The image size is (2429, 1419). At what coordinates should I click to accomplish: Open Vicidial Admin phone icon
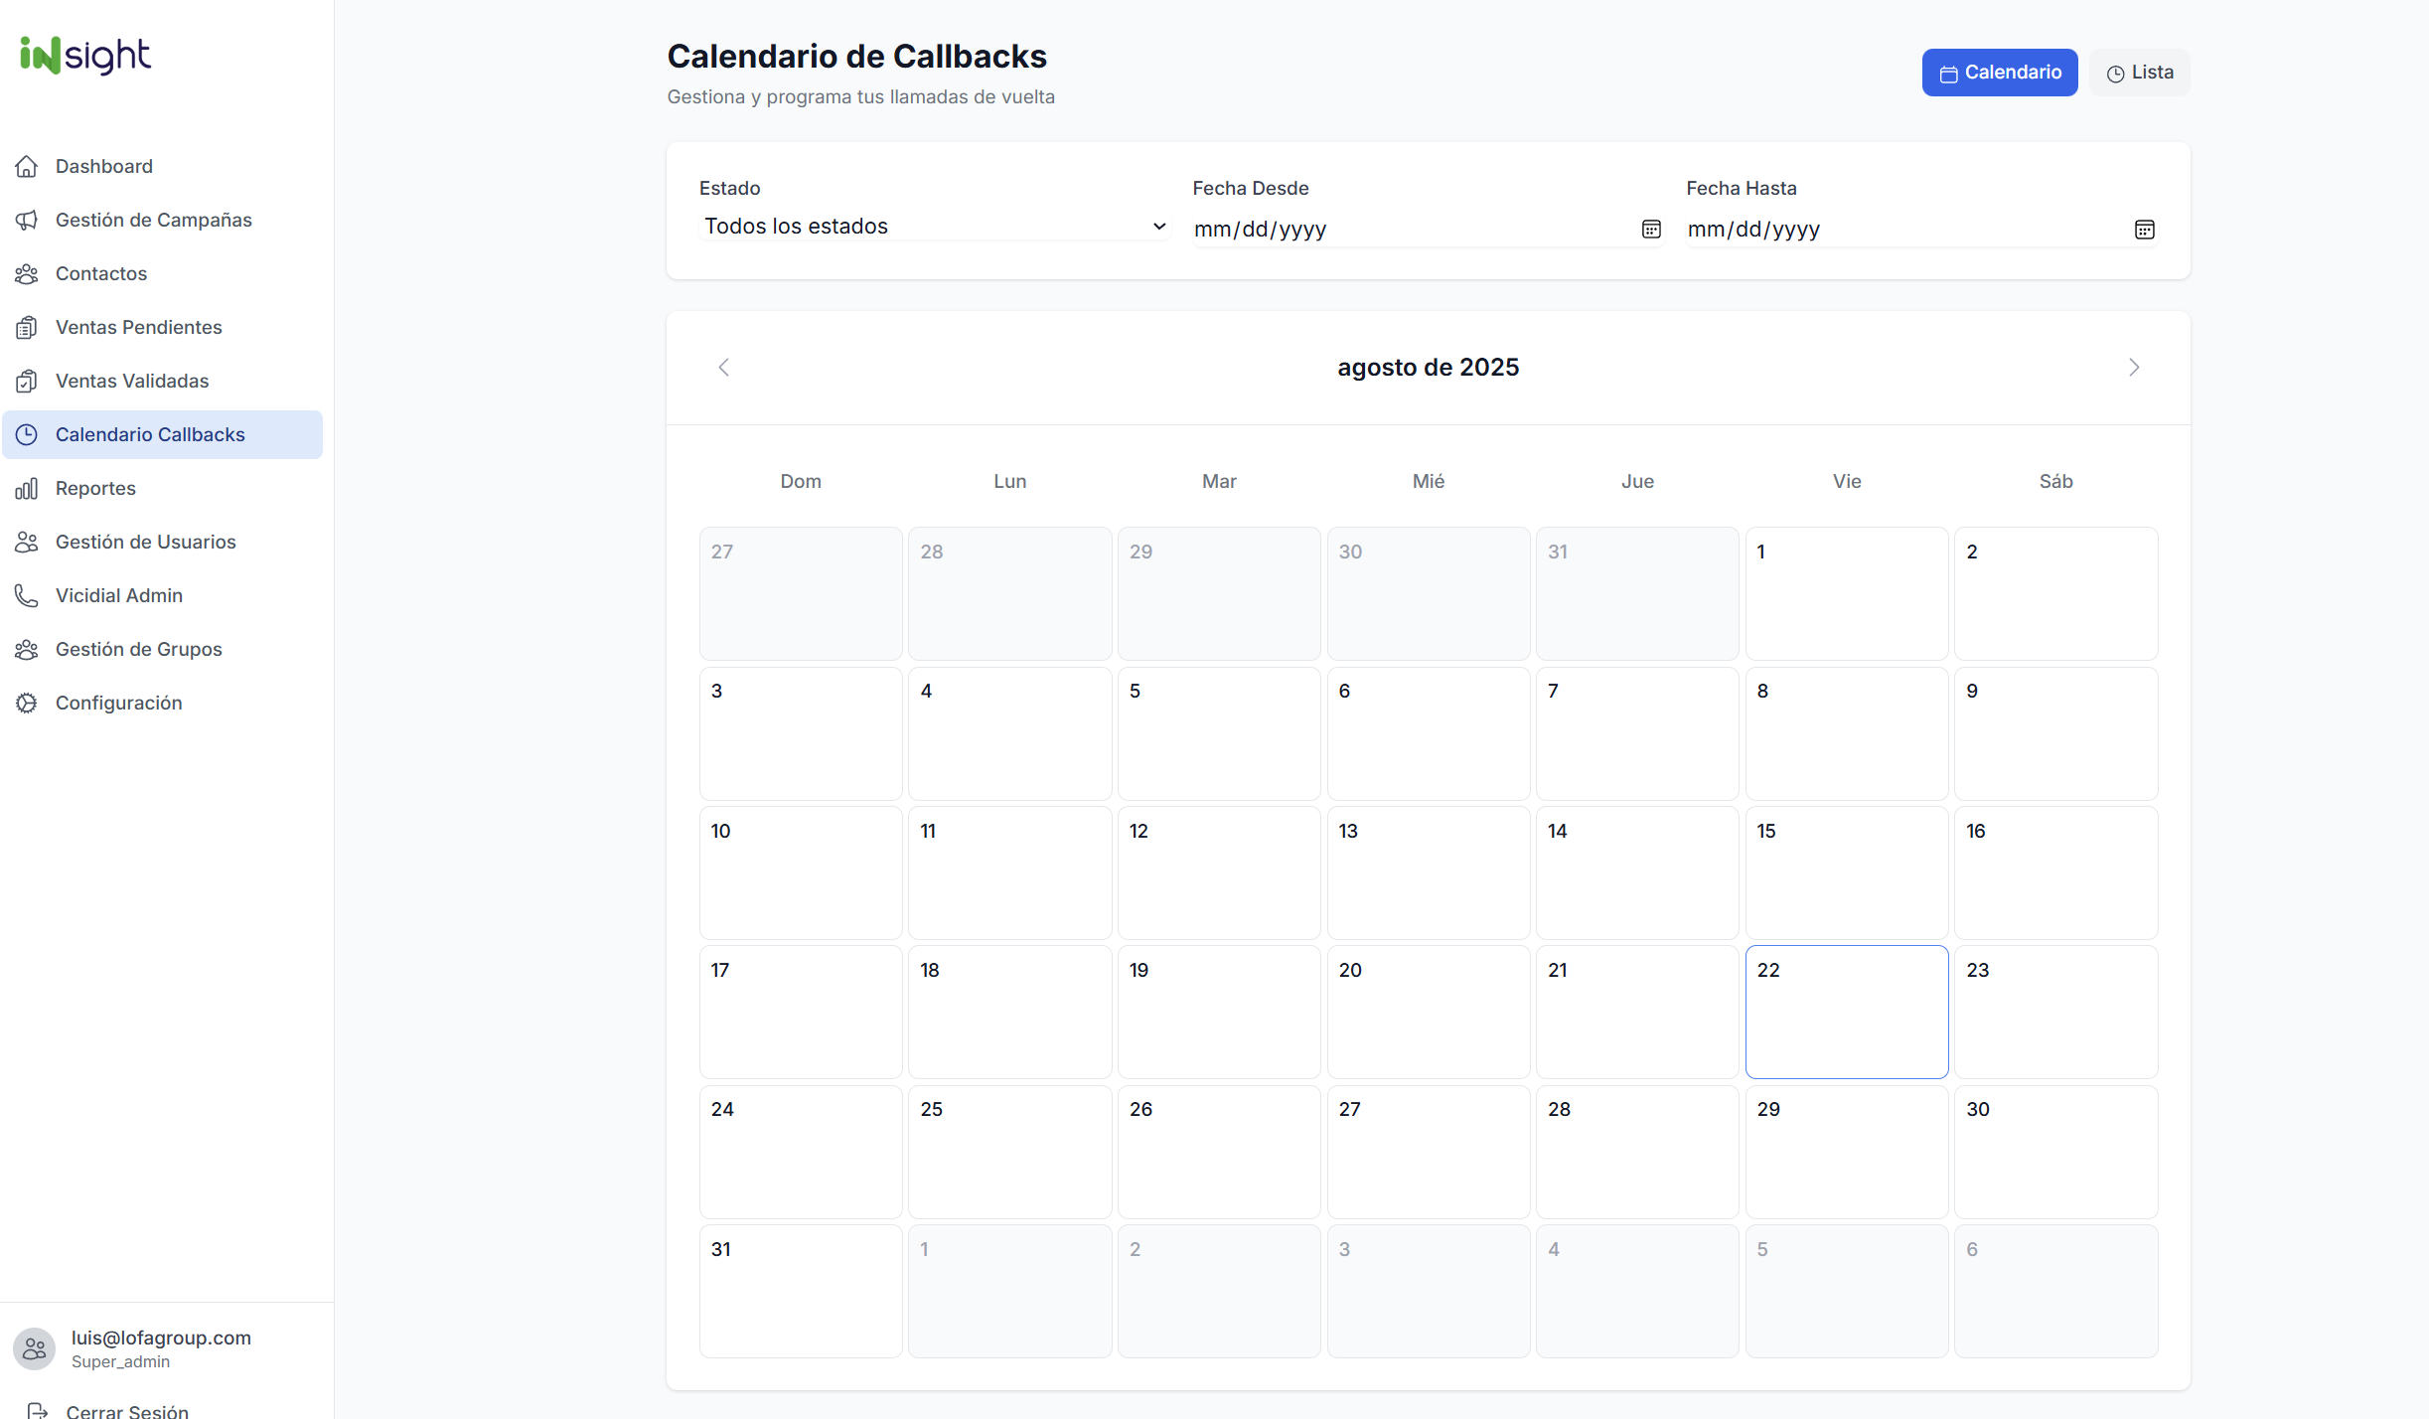(27, 595)
